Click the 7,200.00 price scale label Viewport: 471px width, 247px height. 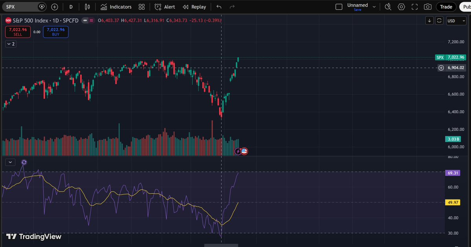[x=456, y=42]
